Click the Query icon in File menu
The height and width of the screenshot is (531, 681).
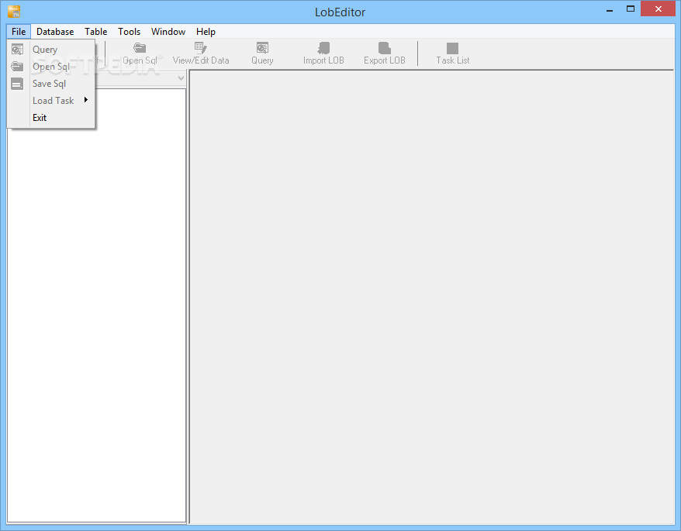[x=17, y=50]
